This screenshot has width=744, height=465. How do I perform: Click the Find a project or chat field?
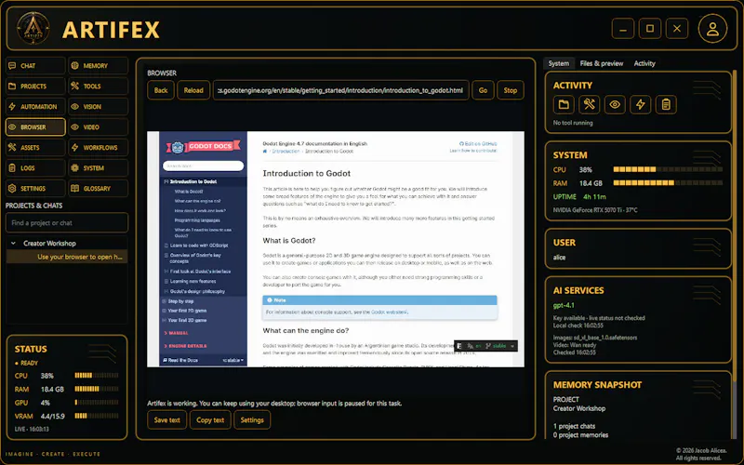point(67,223)
